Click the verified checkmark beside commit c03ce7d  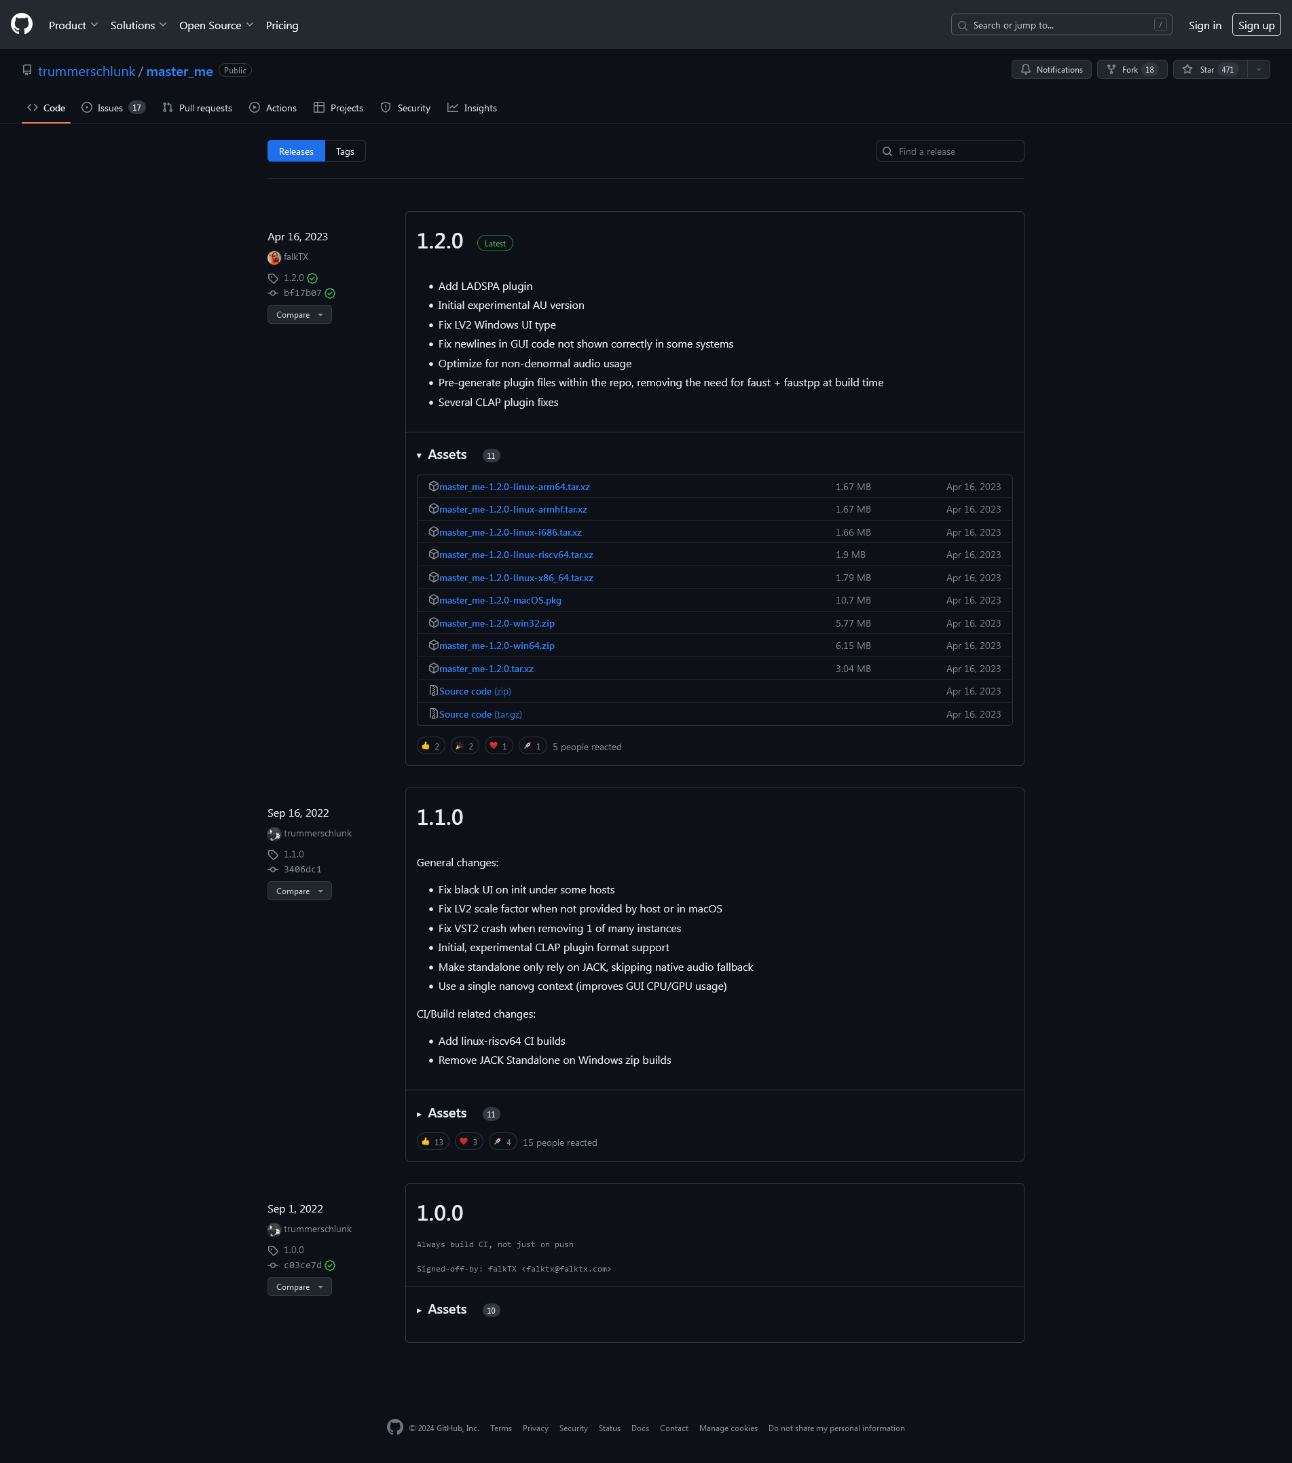tap(330, 1265)
